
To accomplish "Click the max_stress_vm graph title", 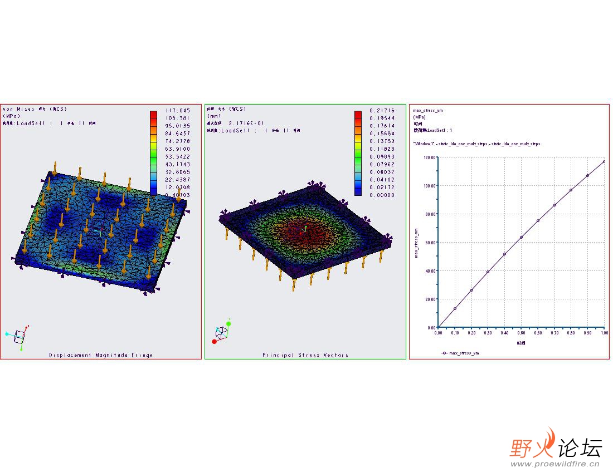I will (x=428, y=110).
